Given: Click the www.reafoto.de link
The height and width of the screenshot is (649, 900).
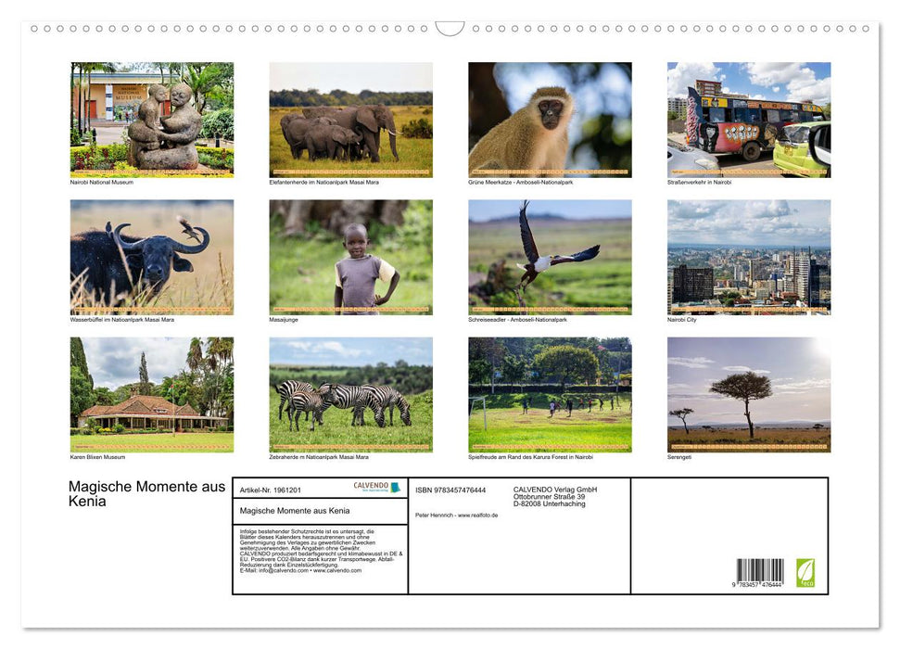Looking at the screenshot, I should 480,515.
